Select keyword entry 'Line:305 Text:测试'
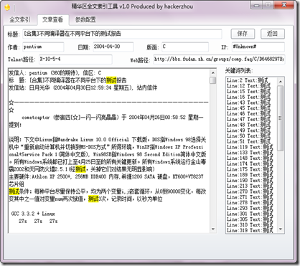This screenshot has width=300, height=266. [x=250, y=219]
